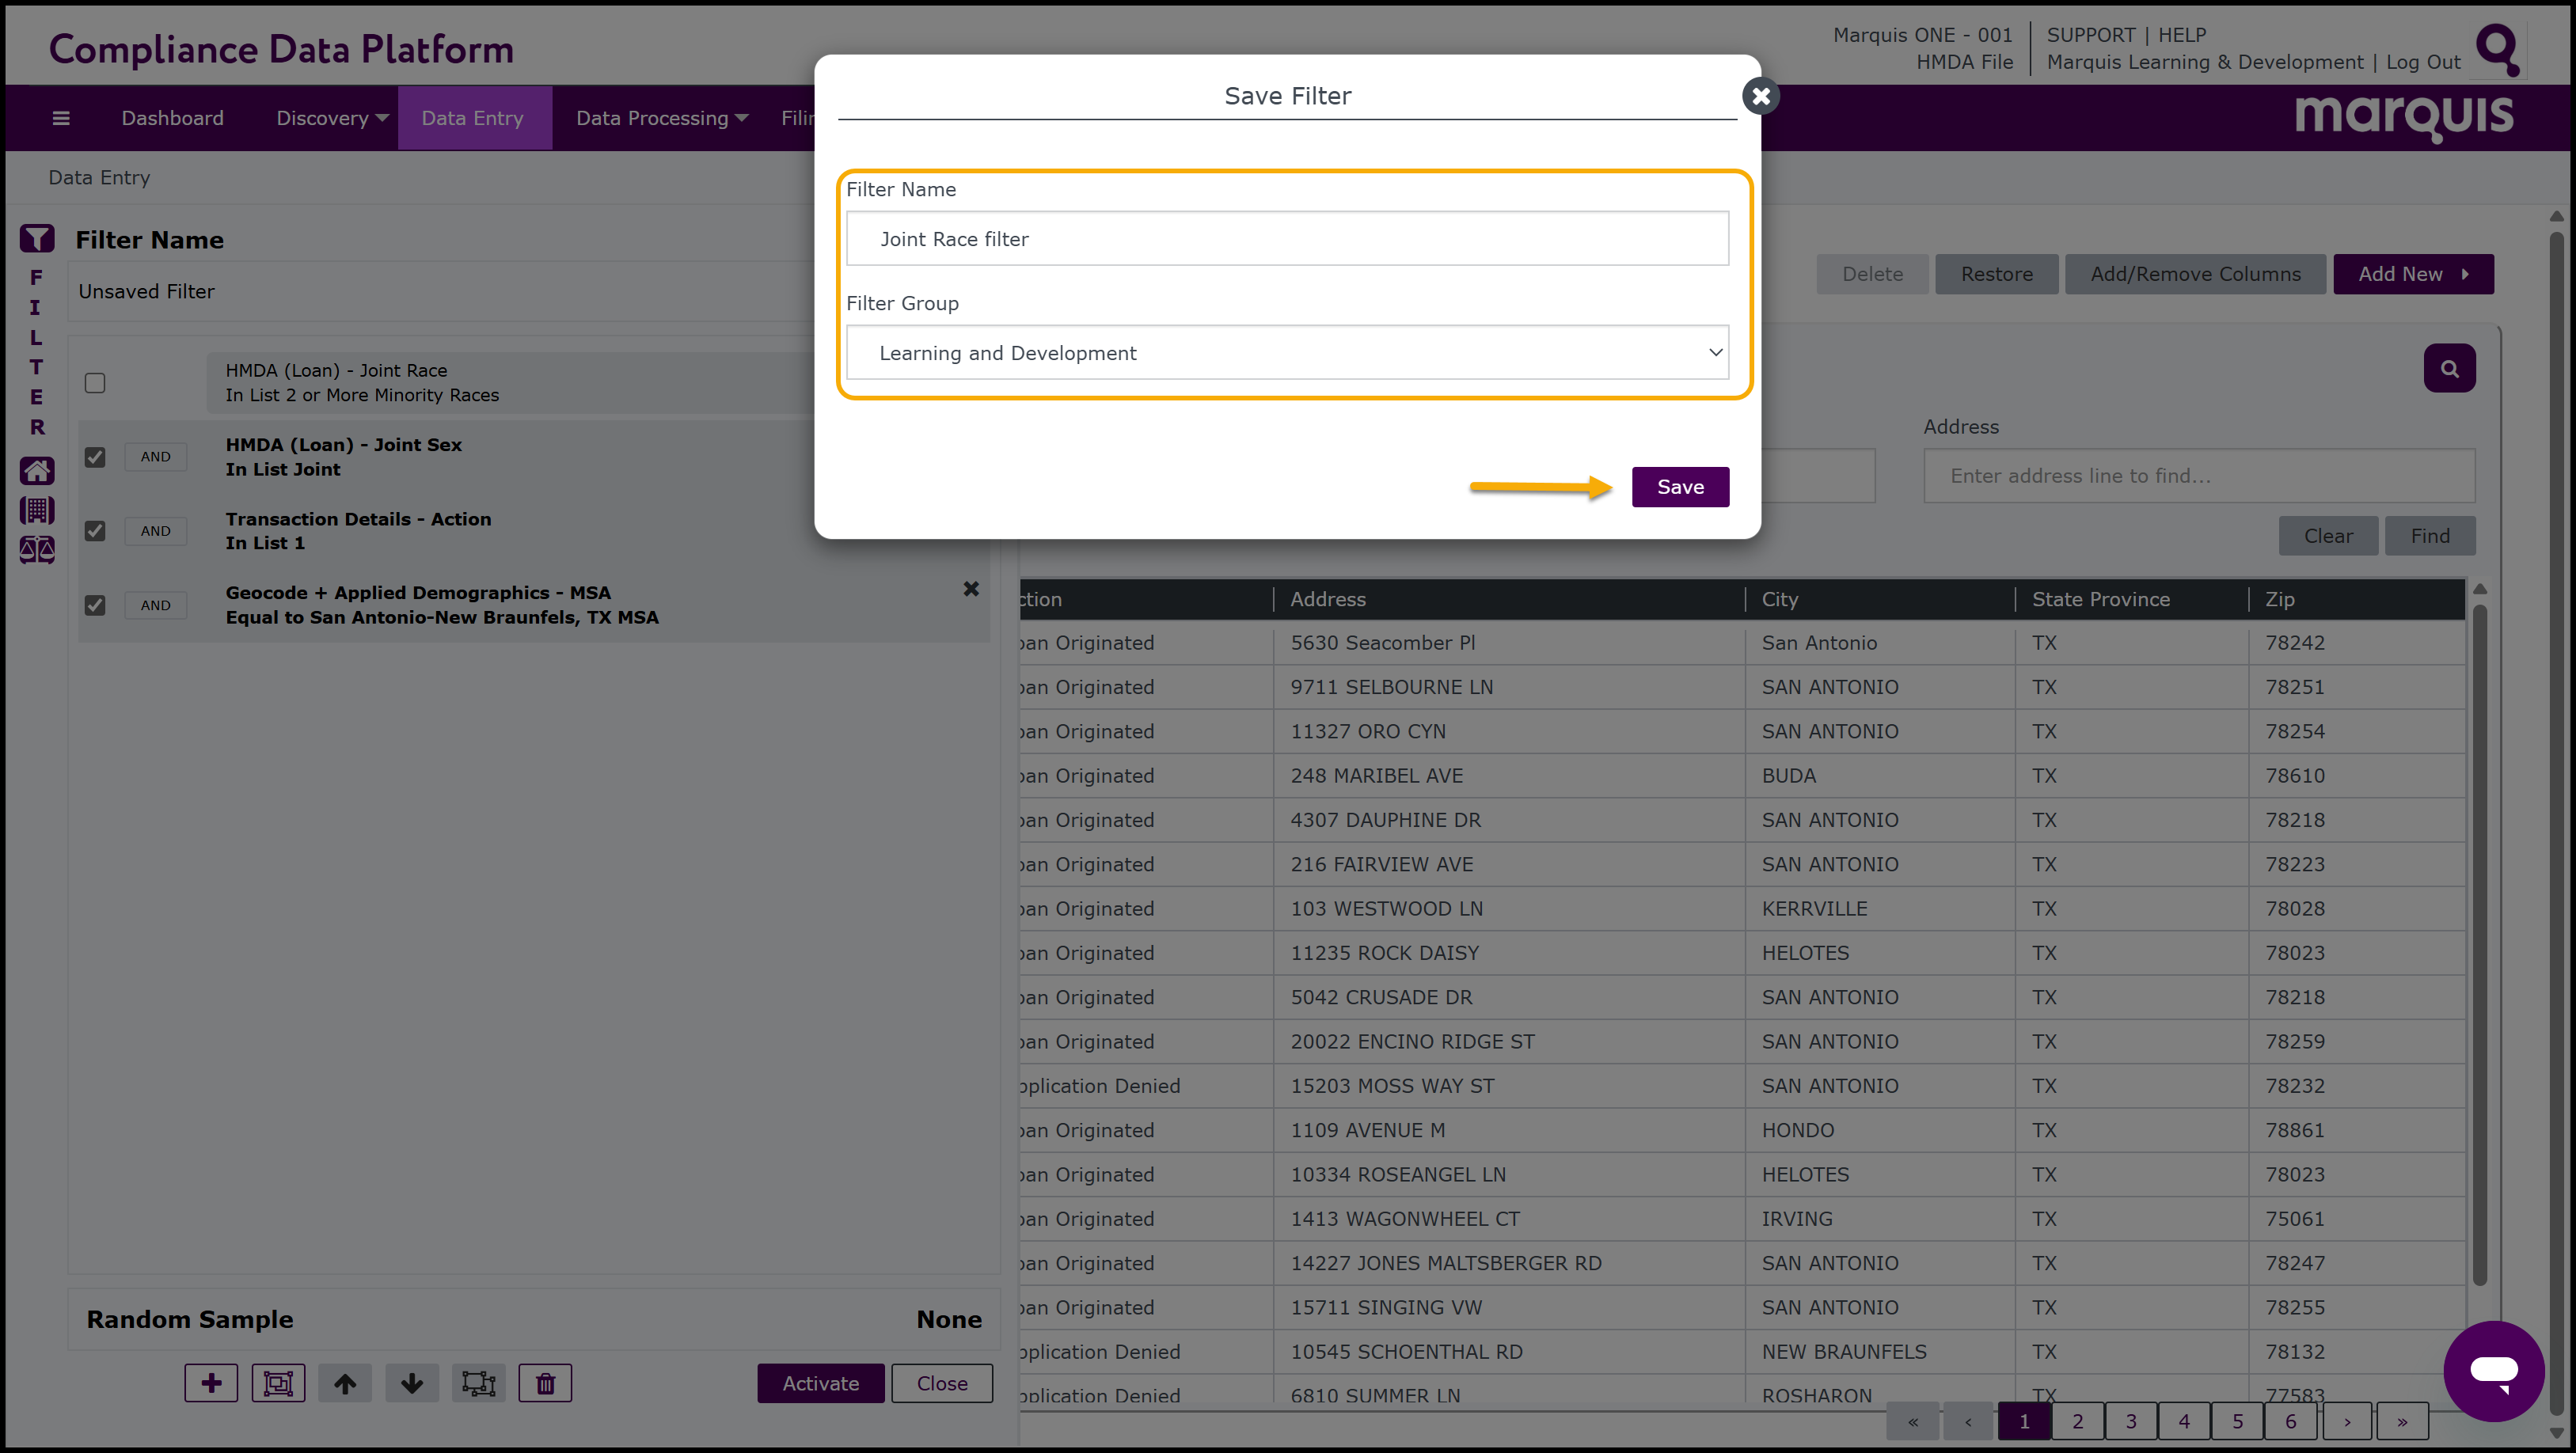Move filter row up with arrow icon
The width and height of the screenshot is (2576, 1453).
coord(345,1383)
